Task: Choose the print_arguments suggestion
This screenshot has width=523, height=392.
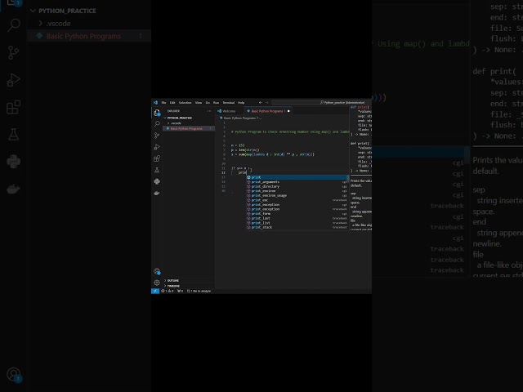Action: [x=297, y=182]
